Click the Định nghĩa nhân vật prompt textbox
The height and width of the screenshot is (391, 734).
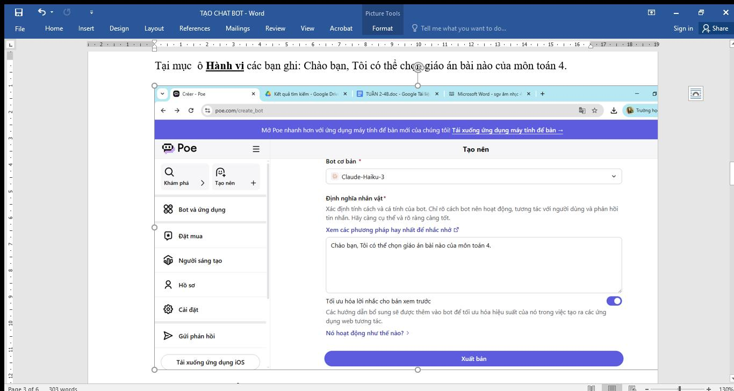point(473,265)
